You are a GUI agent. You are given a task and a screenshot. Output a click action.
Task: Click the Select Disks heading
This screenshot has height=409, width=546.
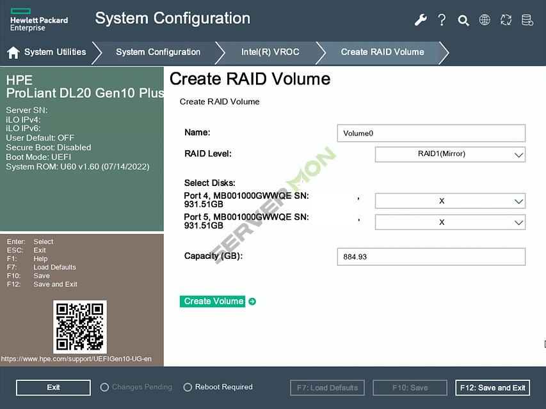209,183
